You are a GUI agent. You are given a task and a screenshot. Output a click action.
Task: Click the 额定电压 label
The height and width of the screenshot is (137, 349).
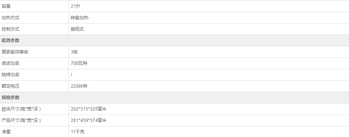coord(10,86)
